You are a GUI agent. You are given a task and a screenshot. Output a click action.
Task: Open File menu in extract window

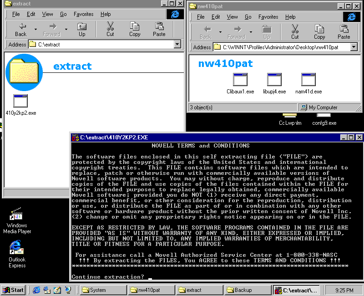coord(16,14)
